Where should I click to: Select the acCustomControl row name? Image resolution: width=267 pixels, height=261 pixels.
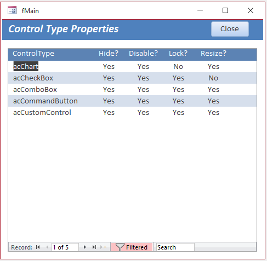coord(42,113)
